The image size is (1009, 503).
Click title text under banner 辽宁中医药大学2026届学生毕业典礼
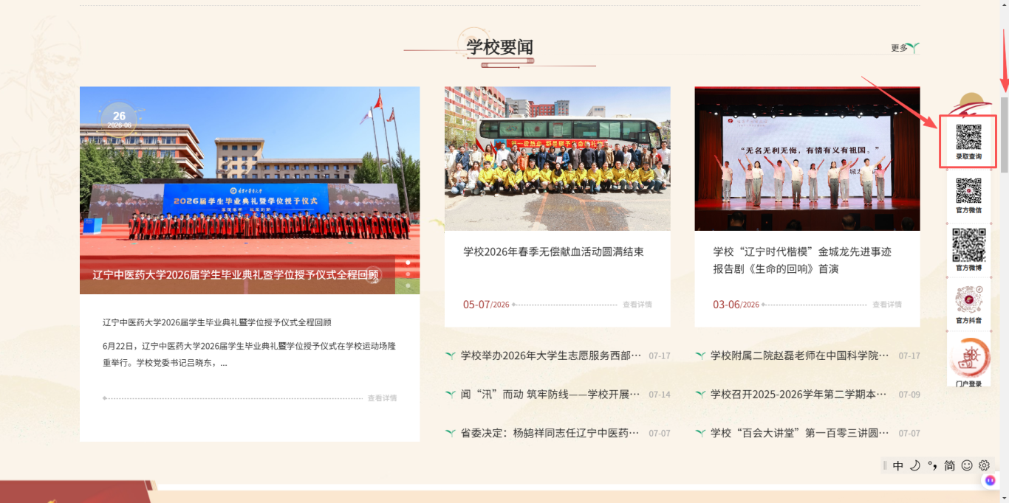coord(217,322)
